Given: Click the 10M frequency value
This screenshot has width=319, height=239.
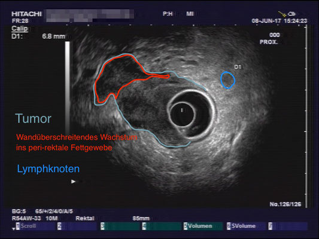Looking at the screenshot, I should pyautogui.click(x=51, y=218).
